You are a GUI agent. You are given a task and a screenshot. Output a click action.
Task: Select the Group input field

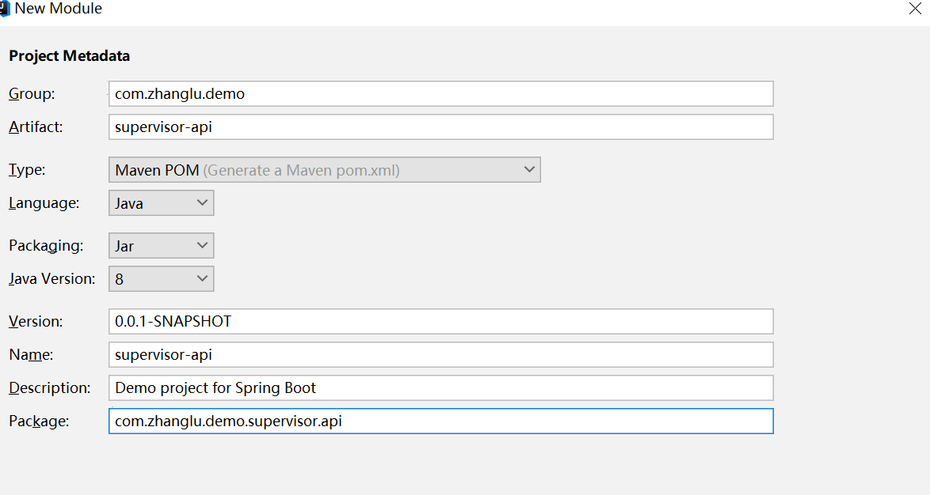coord(440,93)
